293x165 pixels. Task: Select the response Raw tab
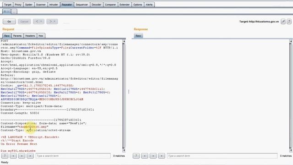(138, 36)
